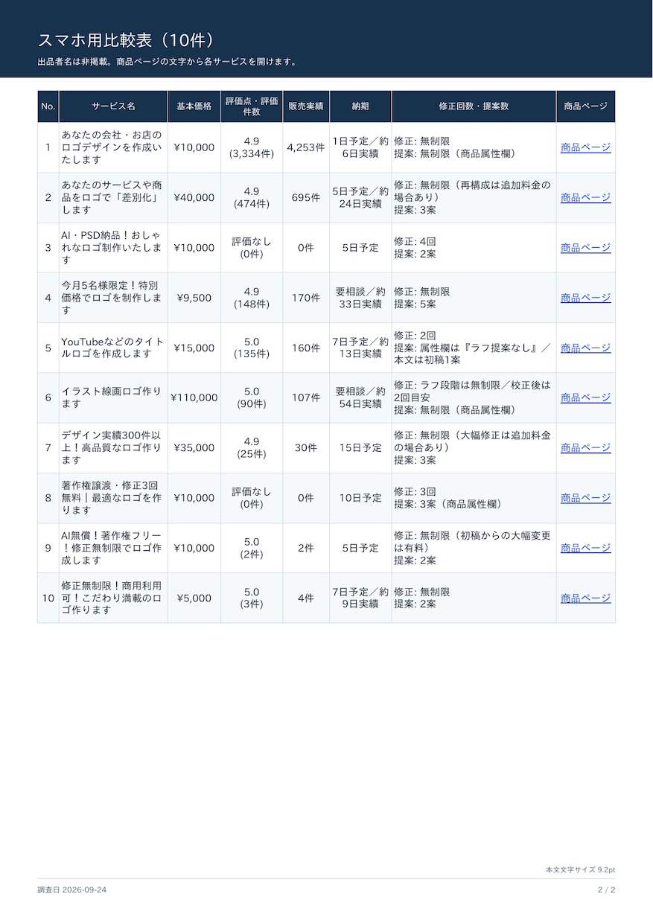Click the 要相談／約54日実績 delivery cell
Image resolution: width=653 pixels, height=923 pixels.
pyautogui.click(x=360, y=397)
